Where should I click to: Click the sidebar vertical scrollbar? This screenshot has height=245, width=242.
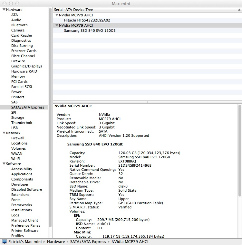[x=50, y=118]
